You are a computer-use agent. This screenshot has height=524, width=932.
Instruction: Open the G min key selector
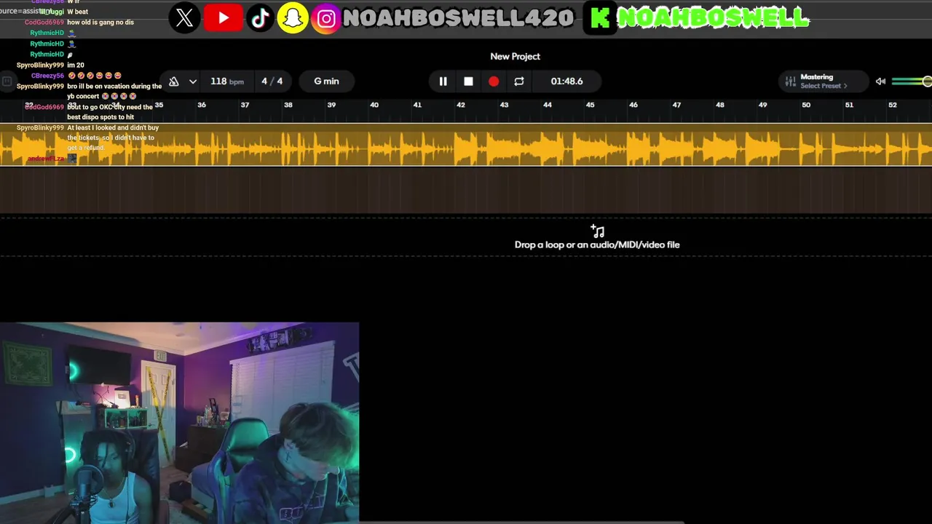326,82
